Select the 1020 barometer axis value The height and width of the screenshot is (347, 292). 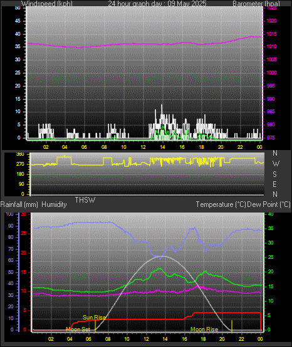(271, 21)
